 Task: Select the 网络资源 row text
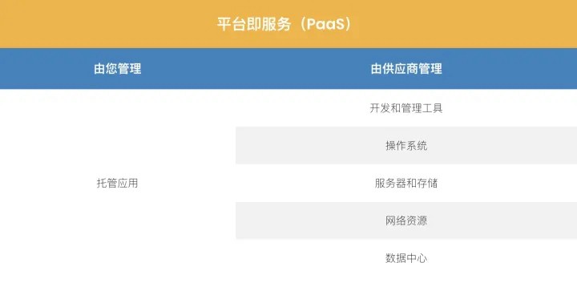point(406,220)
